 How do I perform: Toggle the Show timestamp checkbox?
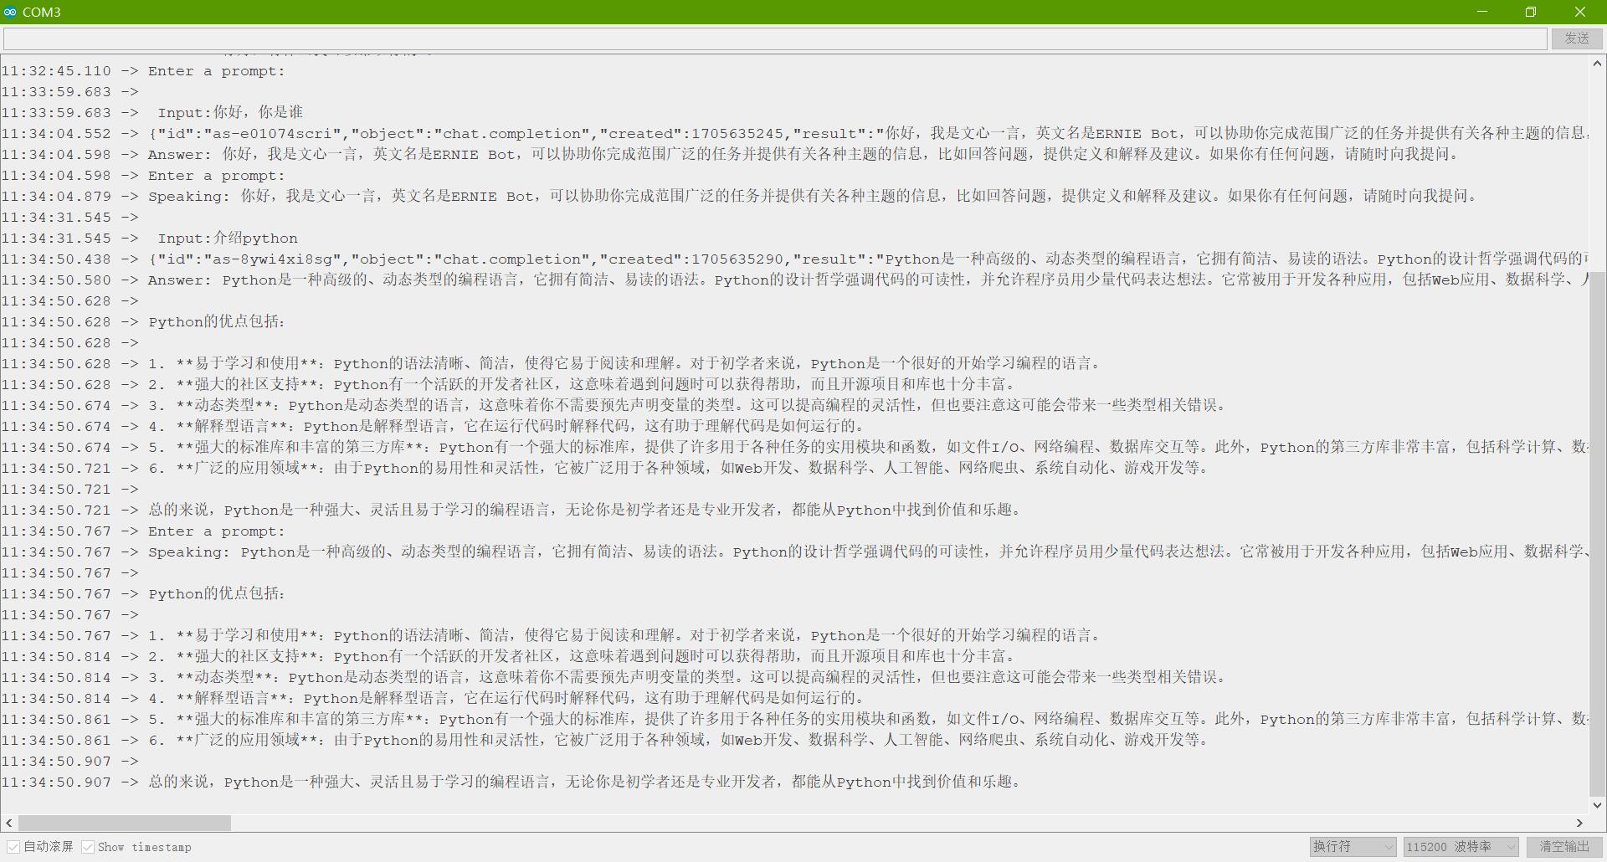pos(88,847)
